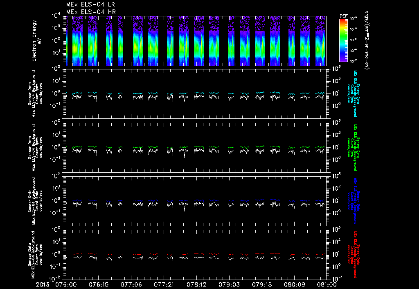The image size is (419, 289).
Task: Select the cyan 'Anode Background Count Rate' legend label
Action: click(354, 93)
